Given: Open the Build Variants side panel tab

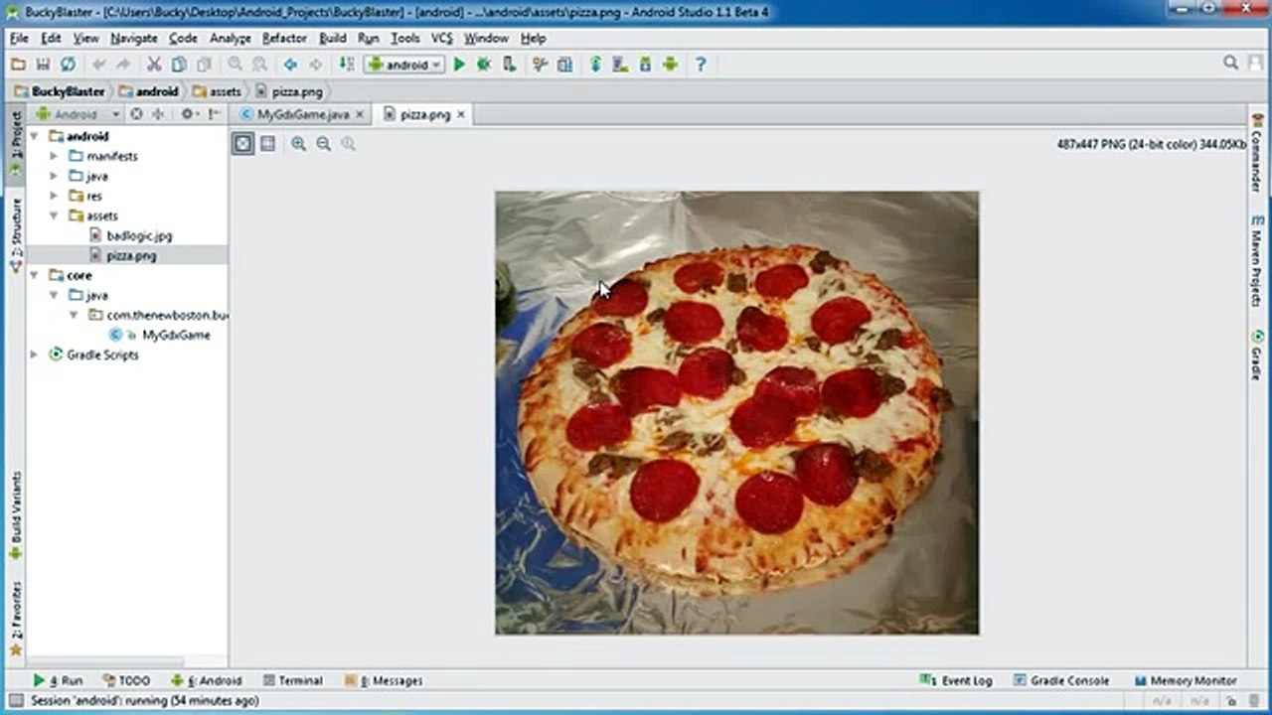Looking at the screenshot, I should point(15,514).
